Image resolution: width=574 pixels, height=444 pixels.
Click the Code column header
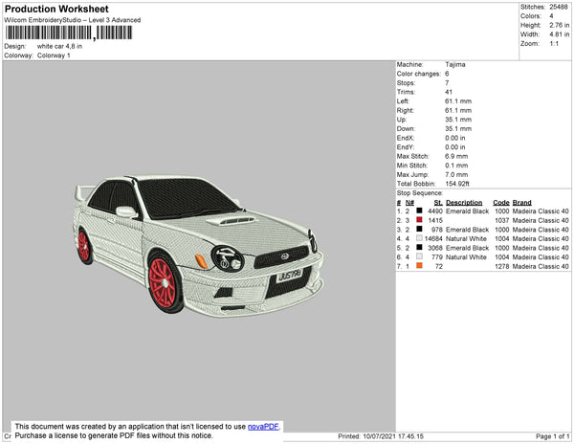point(500,203)
